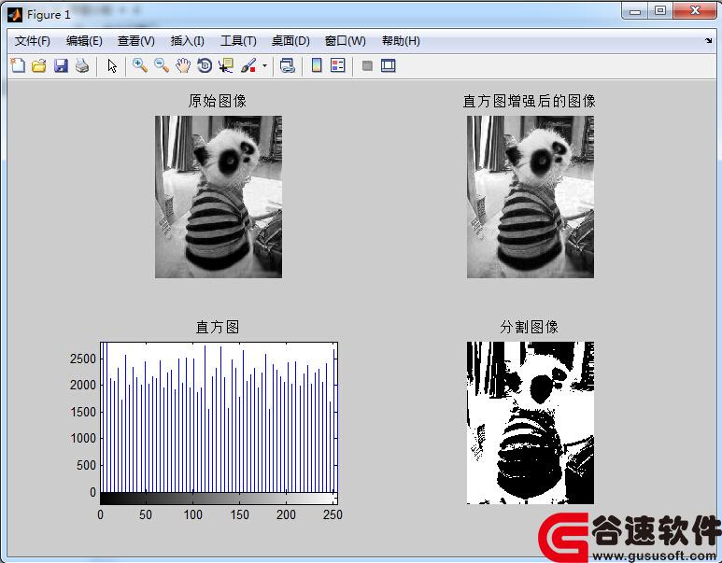This screenshot has height=563, width=722.
Task: Select the Edit Plot arrow tool
Action: coord(112,66)
